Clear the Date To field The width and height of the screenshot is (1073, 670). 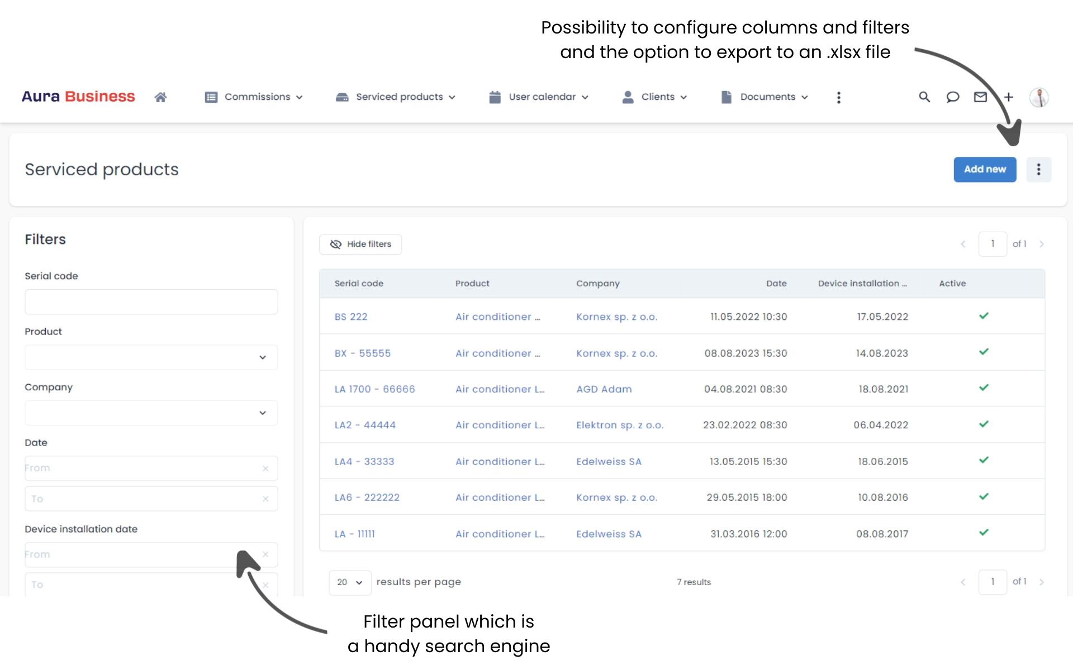point(265,499)
